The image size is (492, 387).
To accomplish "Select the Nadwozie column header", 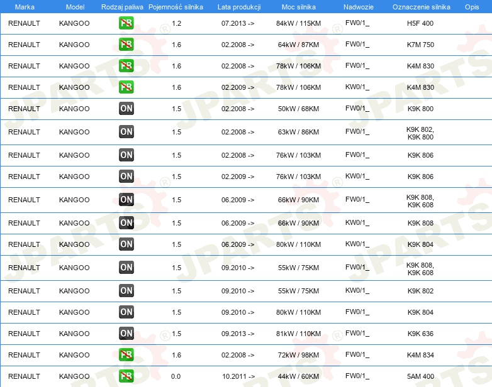I will pyautogui.click(x=359, y=7).
